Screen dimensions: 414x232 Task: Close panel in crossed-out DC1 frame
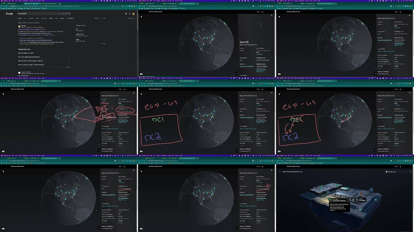point(409,93)
